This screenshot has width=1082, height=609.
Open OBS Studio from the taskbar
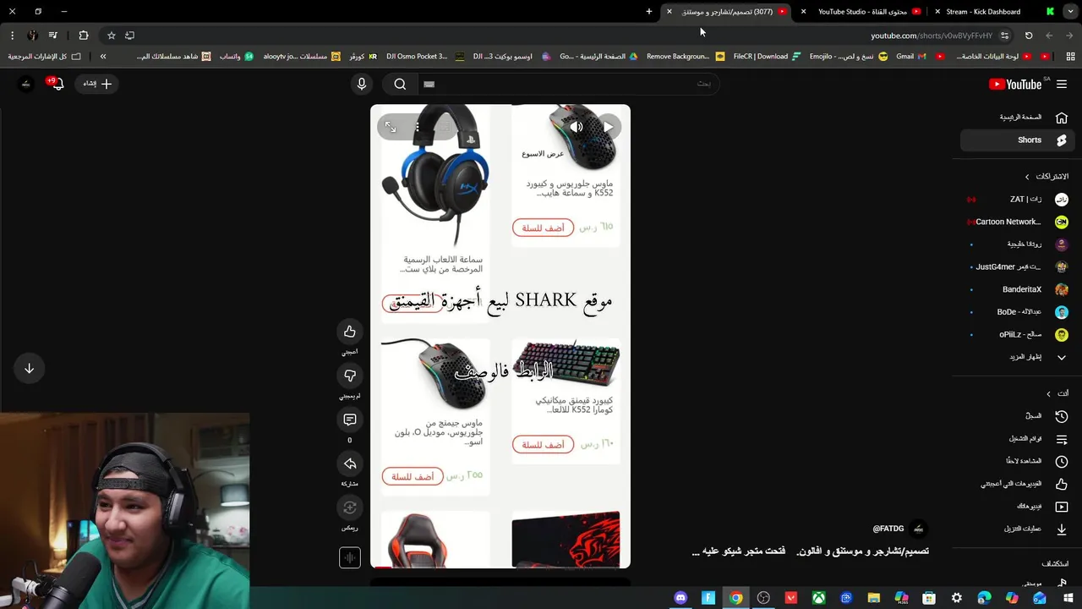763,598
